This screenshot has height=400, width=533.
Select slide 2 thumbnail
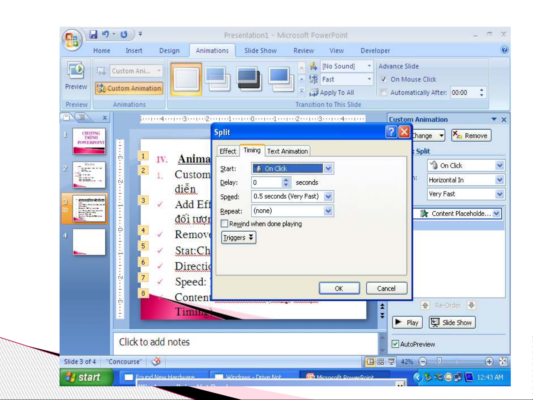pos(89,175)
